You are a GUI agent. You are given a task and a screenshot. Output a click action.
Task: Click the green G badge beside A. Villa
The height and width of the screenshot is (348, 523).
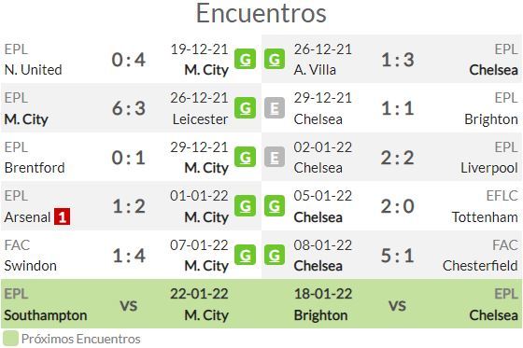click(x=275, y=59)
